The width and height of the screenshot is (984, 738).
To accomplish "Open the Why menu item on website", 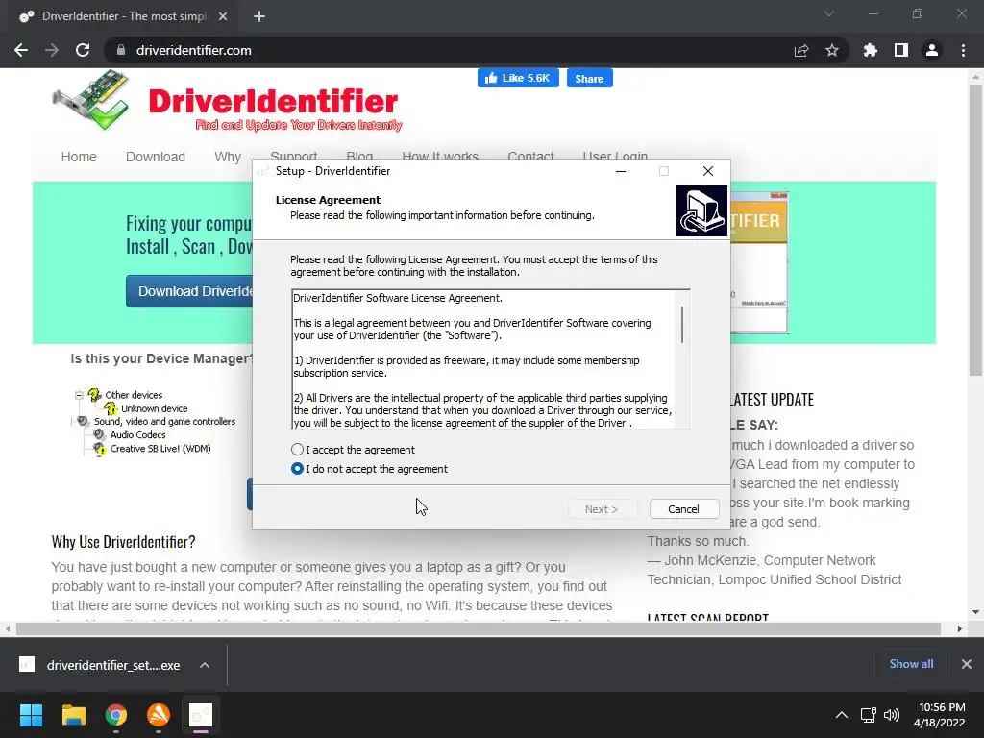I will [228, 157].
